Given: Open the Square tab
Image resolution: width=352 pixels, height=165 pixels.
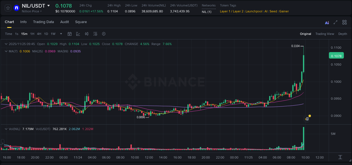Looking at the screenshot, I should pos(81,22).
